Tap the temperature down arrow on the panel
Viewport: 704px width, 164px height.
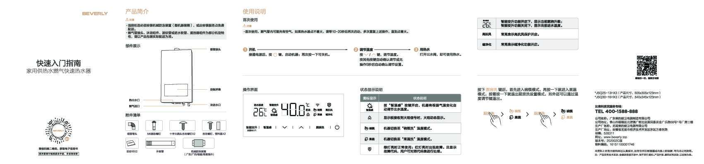[x=285, y=127]
